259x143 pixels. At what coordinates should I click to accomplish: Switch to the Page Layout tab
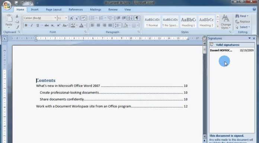click(54, 10)
